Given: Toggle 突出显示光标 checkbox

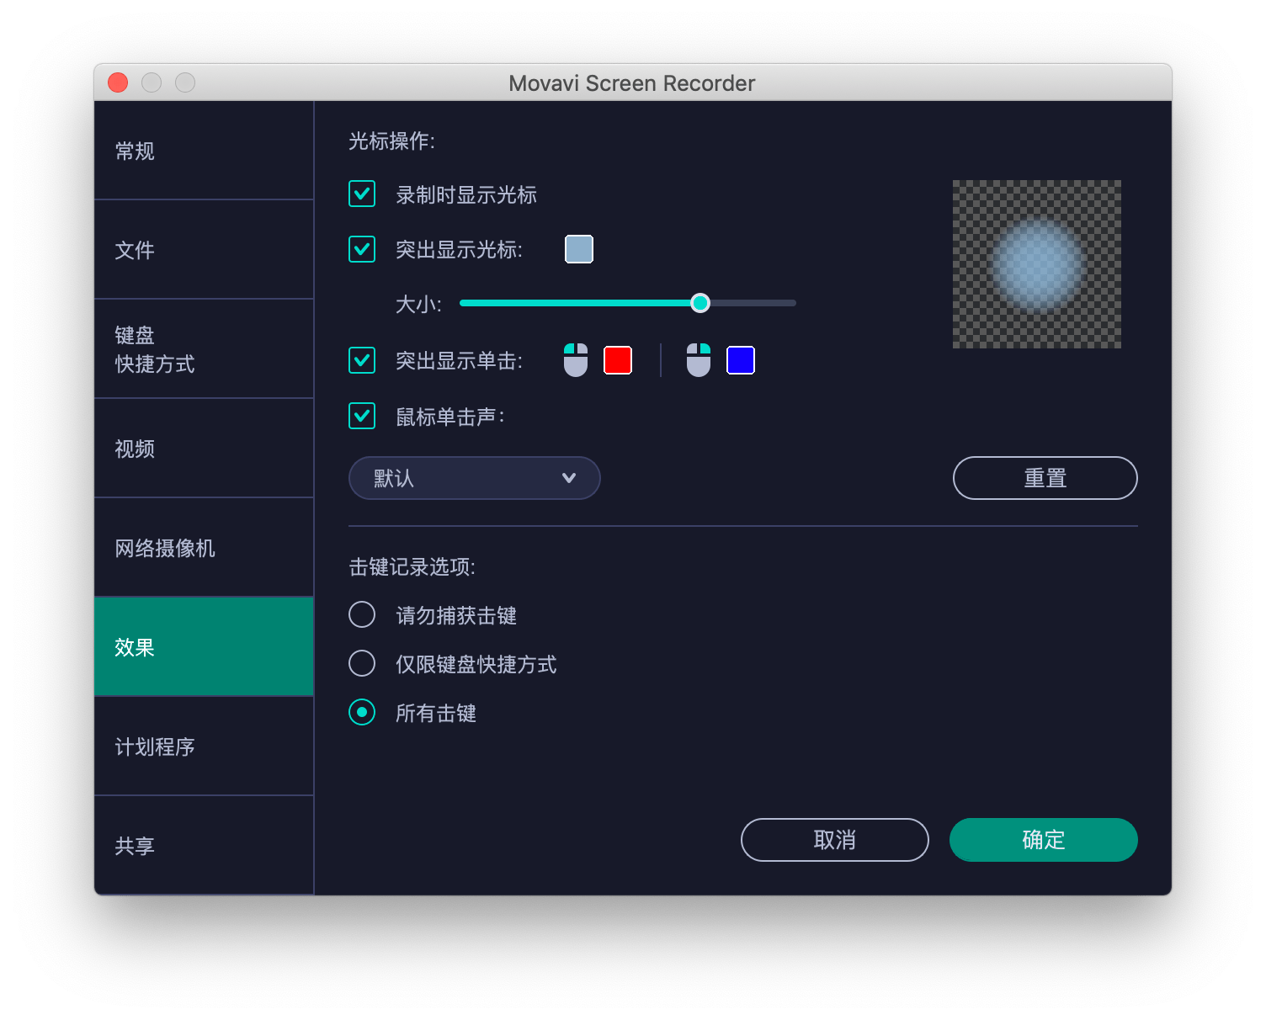Looking at the screenshot, I should click(x=362, y=249).
